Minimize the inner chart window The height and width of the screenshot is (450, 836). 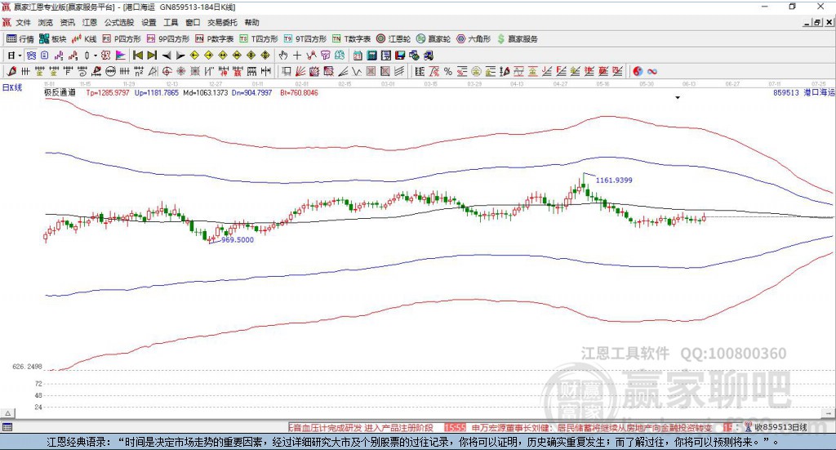[x=807, y=22]
